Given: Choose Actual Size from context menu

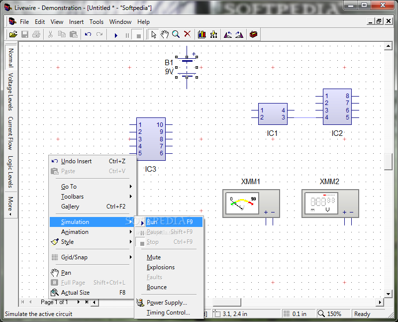Looking at the screenshot, I should click(x=93, y=293).
